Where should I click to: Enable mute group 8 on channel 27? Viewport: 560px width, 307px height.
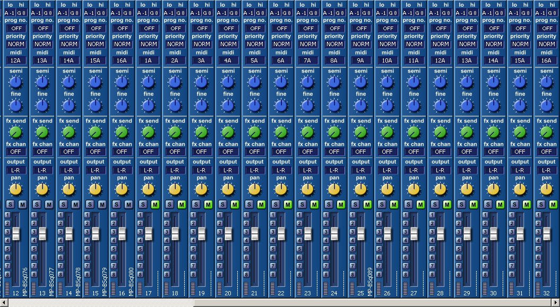pyautogui.click(x=406, y=275)
